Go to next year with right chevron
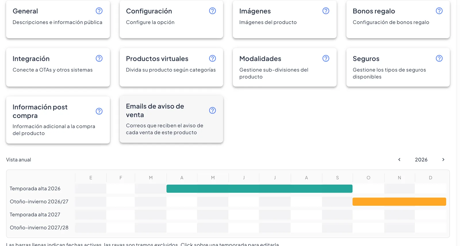Image resolution: width=460 pixels, height=246 pixels. (x=443, y=160)
